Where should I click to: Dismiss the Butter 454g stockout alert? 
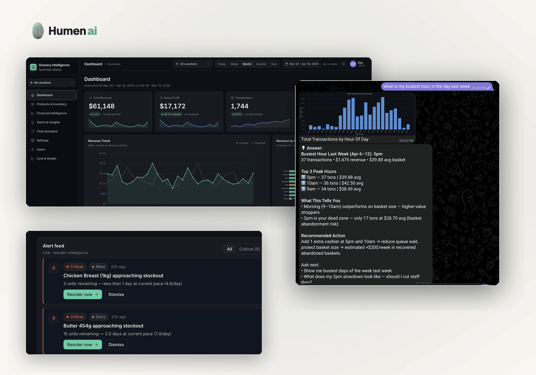[x=116, y=344]
